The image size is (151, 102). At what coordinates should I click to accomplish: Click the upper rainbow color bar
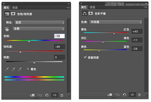(x=34, y=77)
